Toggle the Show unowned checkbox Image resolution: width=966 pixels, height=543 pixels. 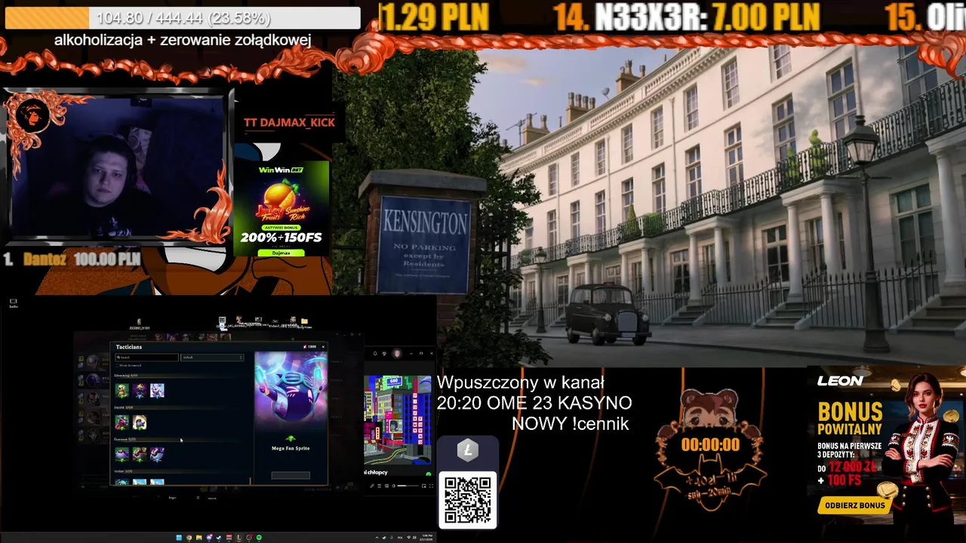pos(116,366)
